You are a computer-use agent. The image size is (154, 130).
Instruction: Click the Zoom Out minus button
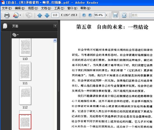84,15
